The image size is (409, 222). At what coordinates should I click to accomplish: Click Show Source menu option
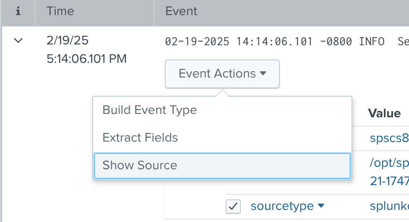pos(140,165)
